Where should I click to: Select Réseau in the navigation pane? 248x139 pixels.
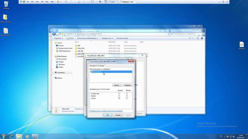[x=59, y=78]
